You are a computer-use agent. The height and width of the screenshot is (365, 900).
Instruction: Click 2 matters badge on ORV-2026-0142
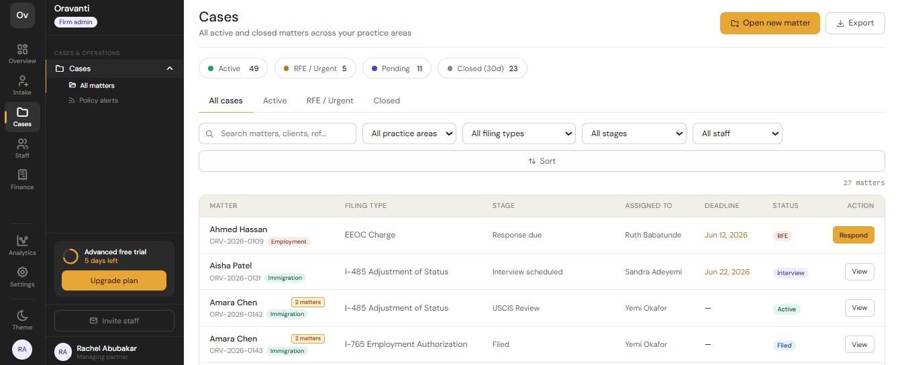(x=307, y=302)
